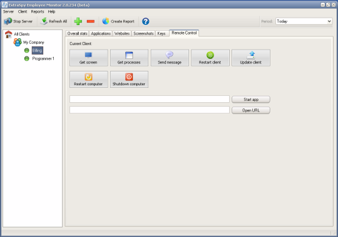This screenshot has width=338, height=237.
Task: Click the Send message button
Action: click(170, 58)
